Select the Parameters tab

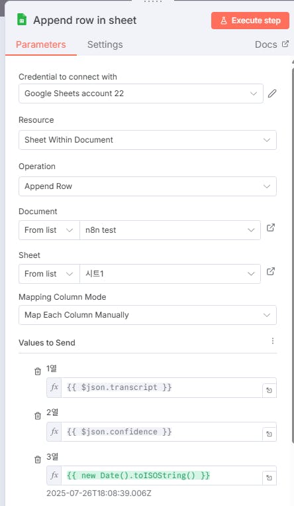point(41,44)
